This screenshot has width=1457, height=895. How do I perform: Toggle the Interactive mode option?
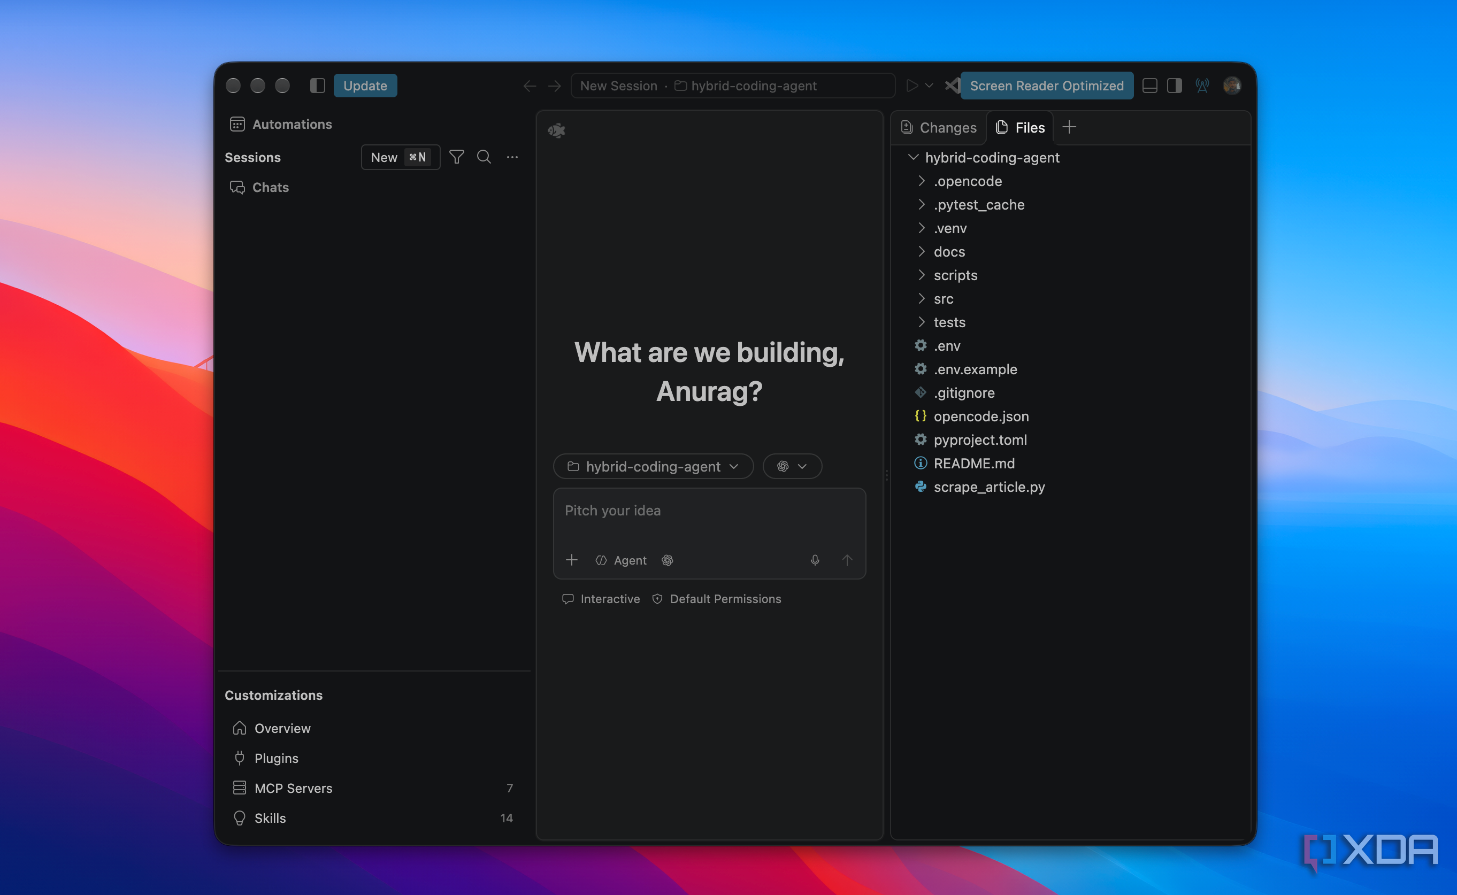pyautogui.click(x=600, y=599)
